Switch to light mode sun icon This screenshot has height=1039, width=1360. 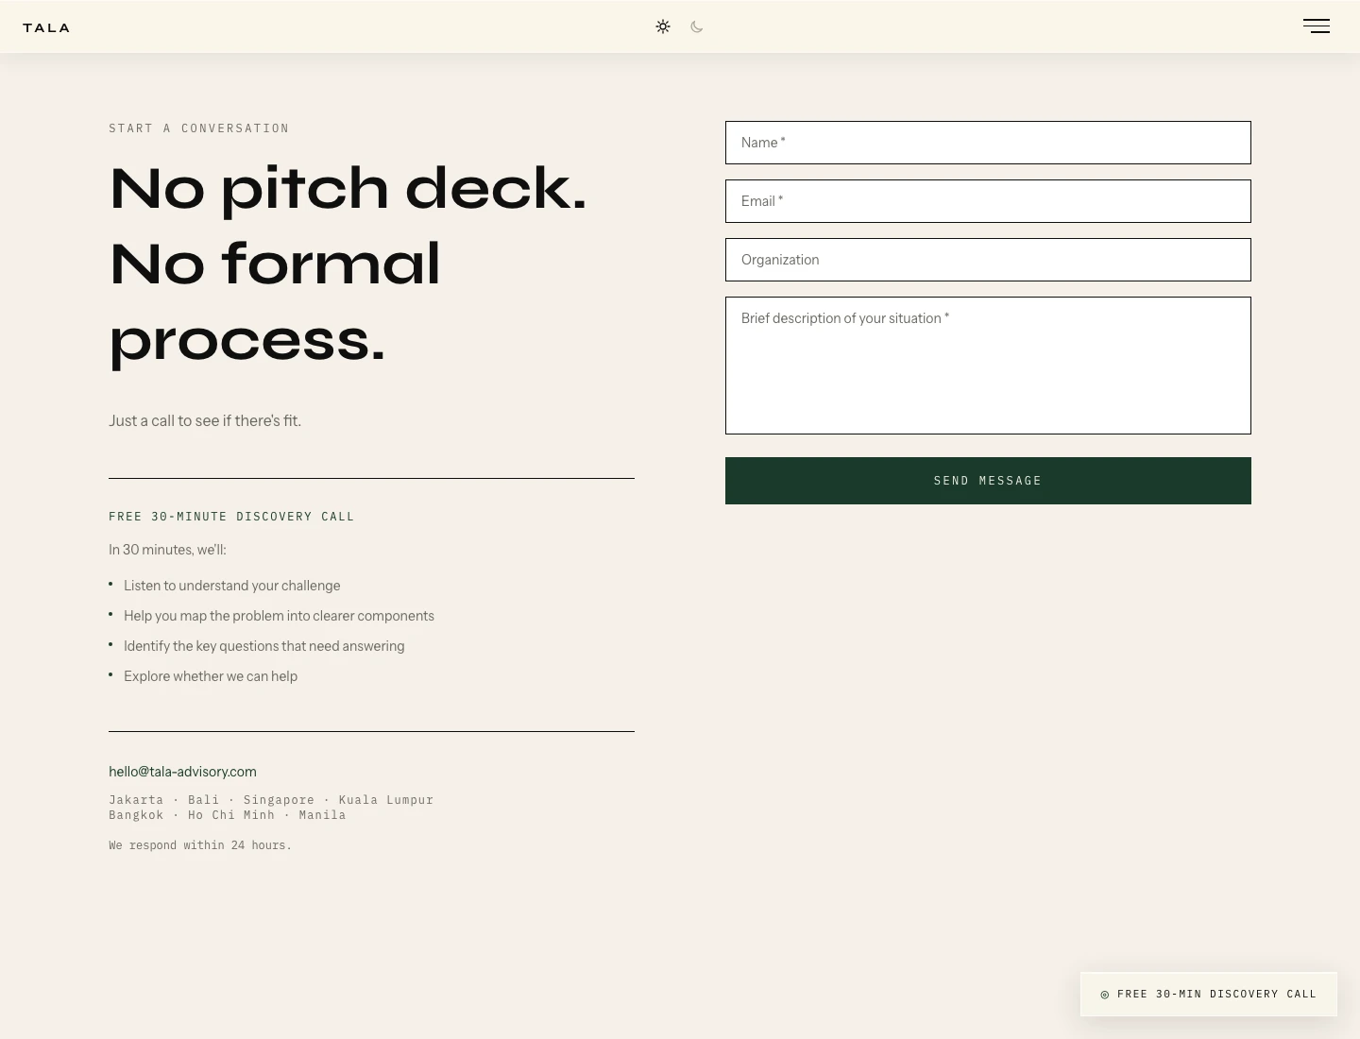(663, 26)
